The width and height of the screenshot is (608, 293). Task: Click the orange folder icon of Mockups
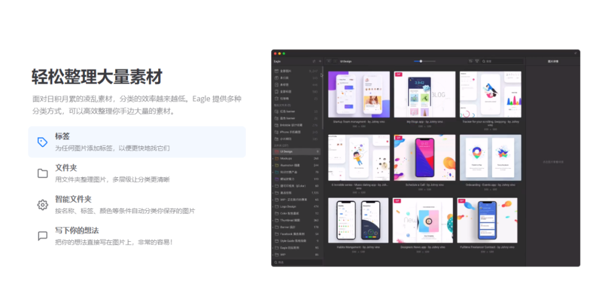pyautogui.click(x=276, y=159)
